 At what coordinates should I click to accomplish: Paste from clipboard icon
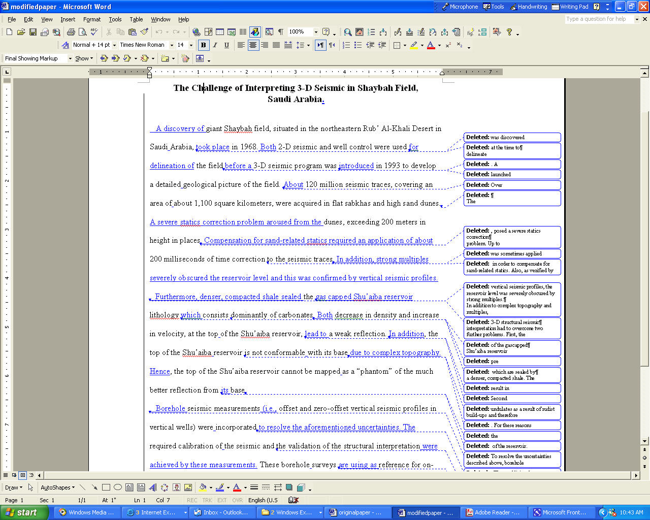coord(133,32)
